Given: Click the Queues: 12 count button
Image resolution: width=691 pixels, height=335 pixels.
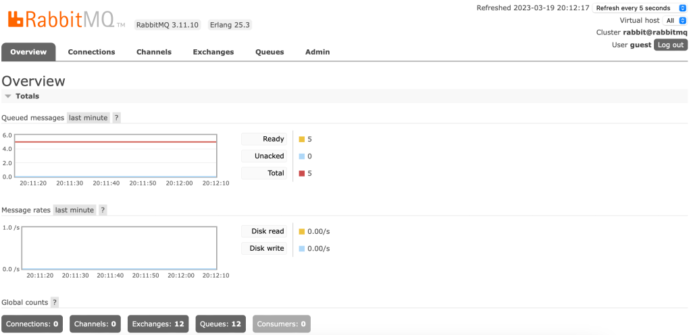Looking at the screenshot, I should pyautogui.click(x=220, y=324).
